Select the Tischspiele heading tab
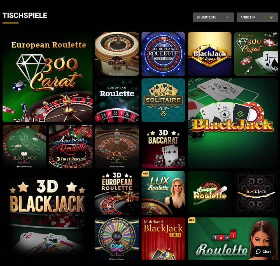The height and width of the screenshot is (266, 280). [25, 15]
